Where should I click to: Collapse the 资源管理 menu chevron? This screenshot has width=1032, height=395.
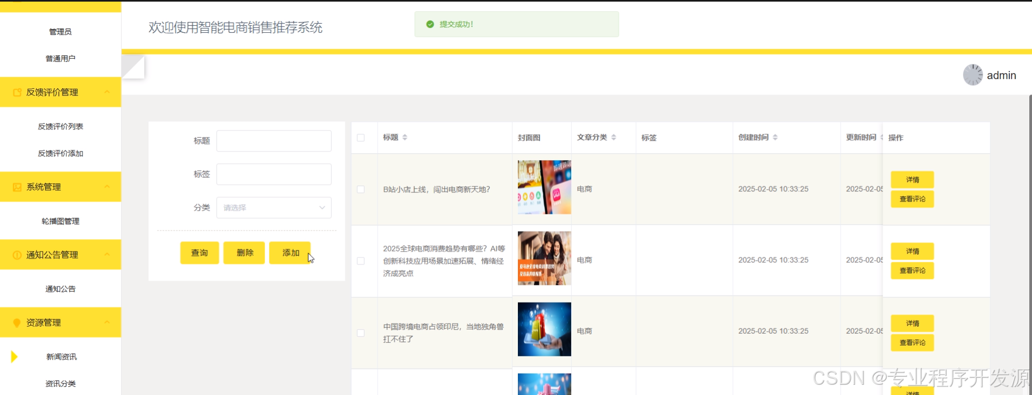107,322
